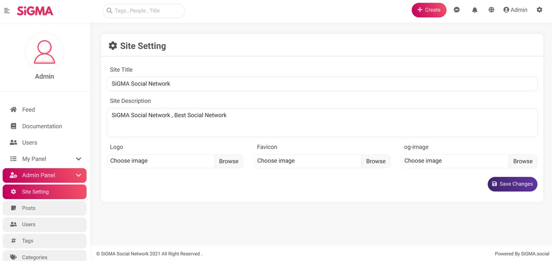The width and height of the screenshot is (552, 261).
Task: Open the top-right settings gear
Action: click(540, 10)
